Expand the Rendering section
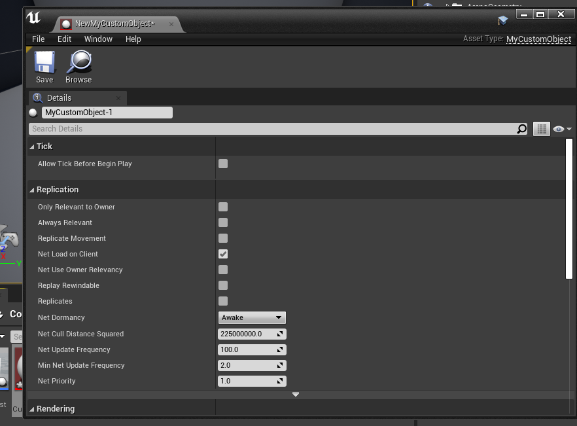The height and width of the screenshot is (426, 577). pos(31,408)
